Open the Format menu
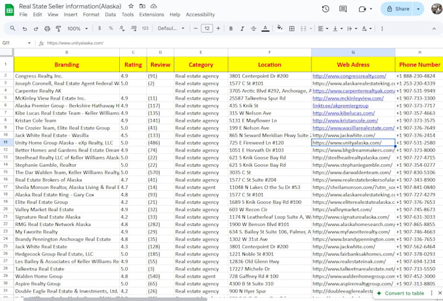443x301 pixels. coord(91,14)
